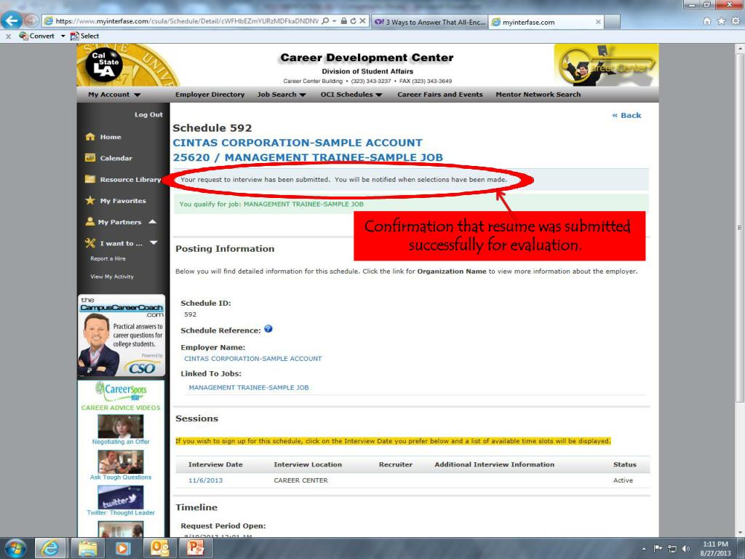
Task: Select the 11/6/2013 interview date link
Action: pos(205,480)
